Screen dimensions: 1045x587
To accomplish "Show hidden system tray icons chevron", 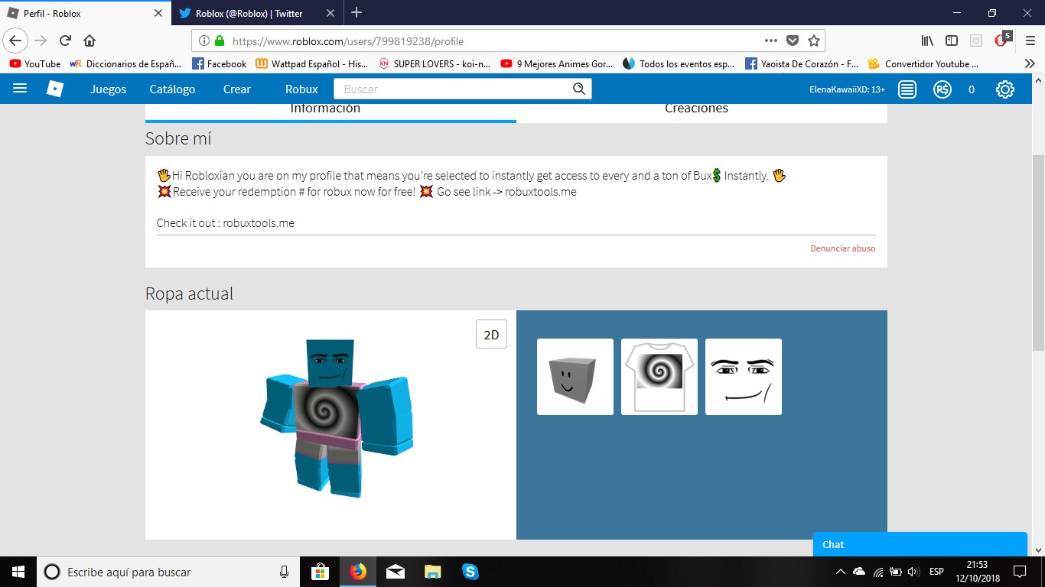I will [x=841, y=572].
